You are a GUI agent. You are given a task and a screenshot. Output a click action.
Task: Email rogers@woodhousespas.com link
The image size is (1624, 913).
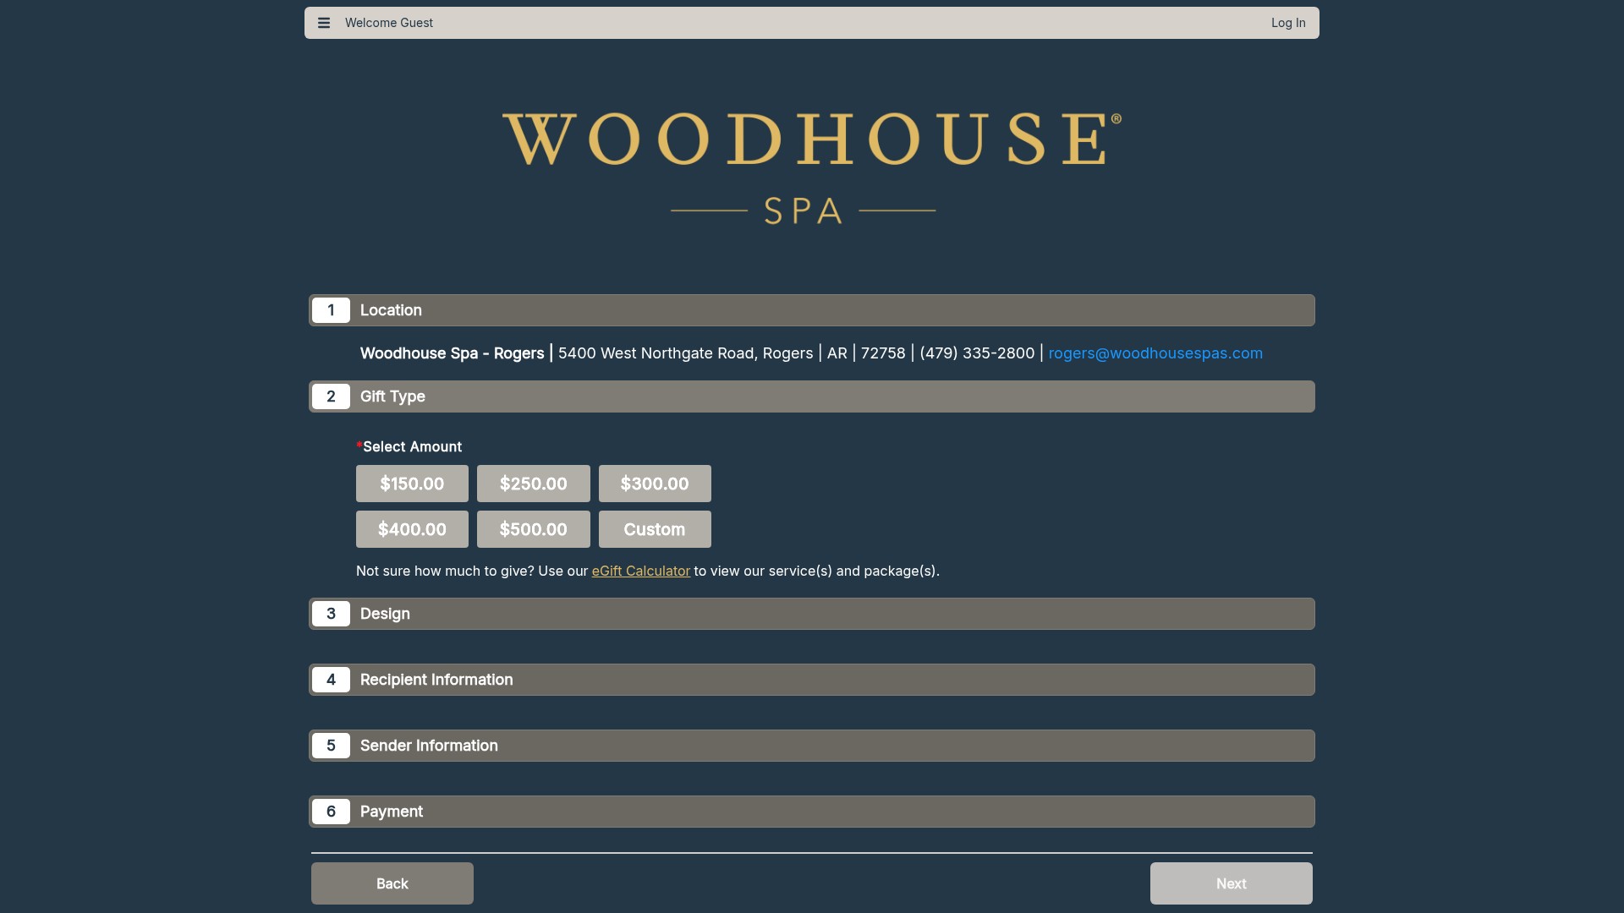1155,353
